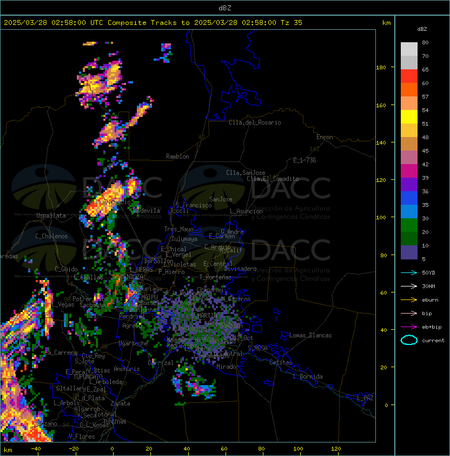Viewport: 450px width, 456px height.
Task: Click the 'L_PAZ' label at map edge
Action: coord(365,398)
